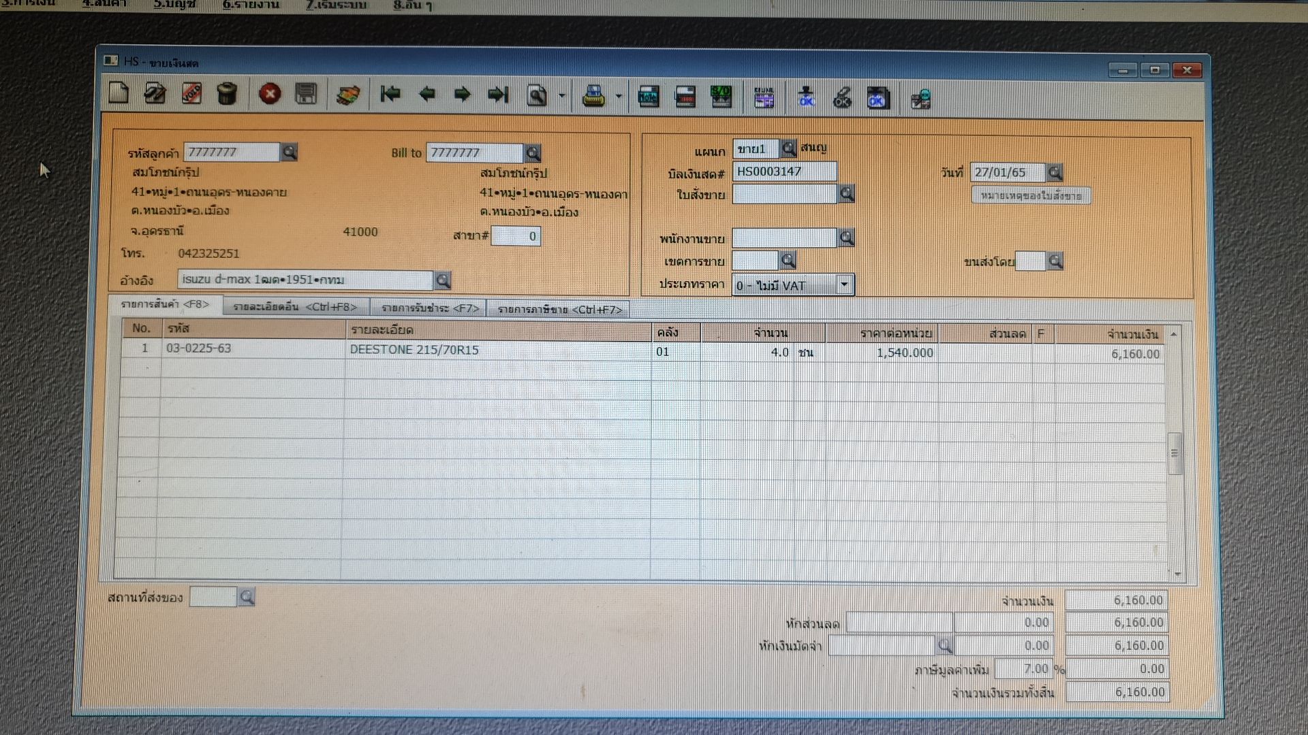Go to first record arrow icon

coord(390,94)
